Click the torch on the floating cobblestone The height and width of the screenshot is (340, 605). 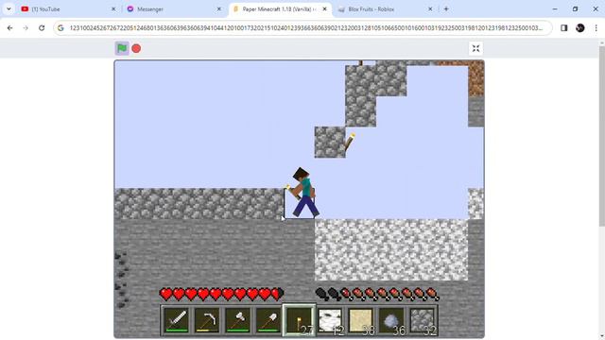click(350, 143)
